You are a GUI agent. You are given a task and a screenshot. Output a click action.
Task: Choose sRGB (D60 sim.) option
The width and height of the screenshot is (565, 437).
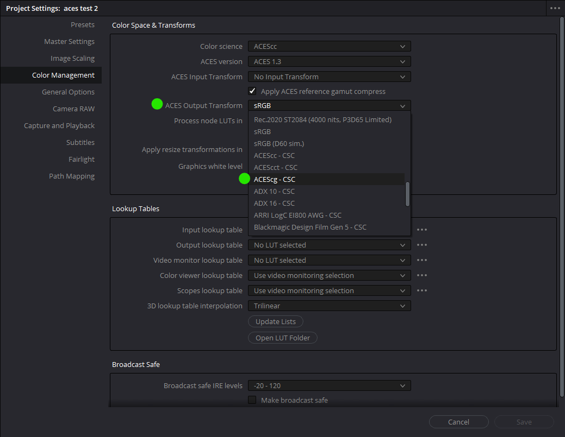(326, 143)
